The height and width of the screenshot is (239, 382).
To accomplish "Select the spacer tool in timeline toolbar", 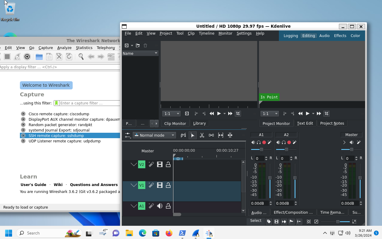I will pos(211,135).
